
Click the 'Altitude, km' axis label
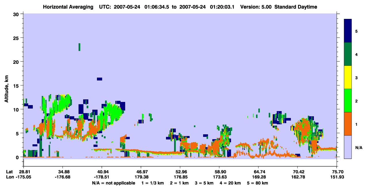[6, 89]
